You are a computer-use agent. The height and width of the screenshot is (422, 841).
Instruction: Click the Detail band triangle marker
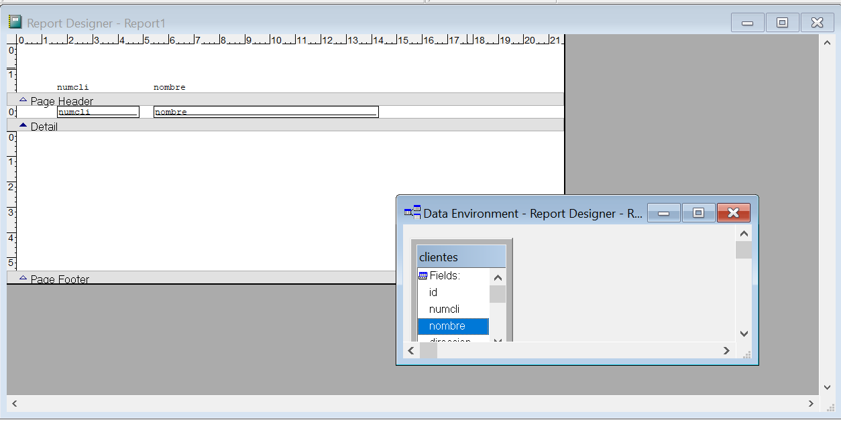point(23,126)
